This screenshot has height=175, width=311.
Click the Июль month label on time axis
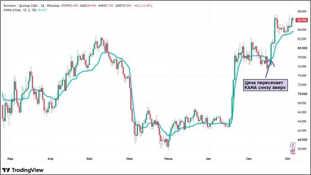[168, 159]
